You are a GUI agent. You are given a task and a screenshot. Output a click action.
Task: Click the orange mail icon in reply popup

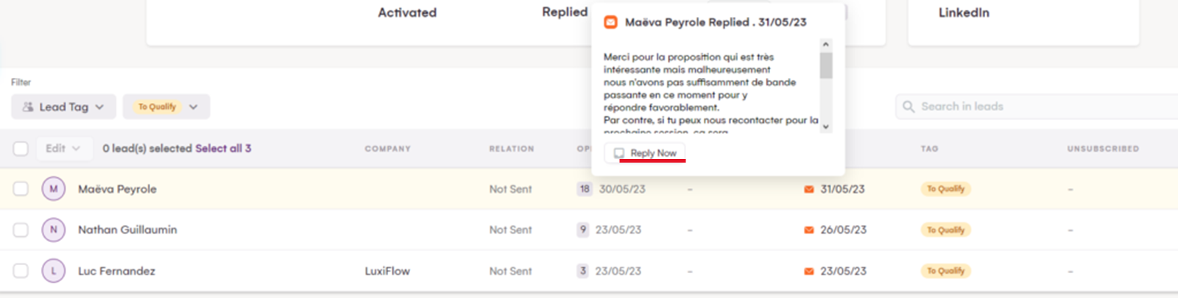(610, 22)
